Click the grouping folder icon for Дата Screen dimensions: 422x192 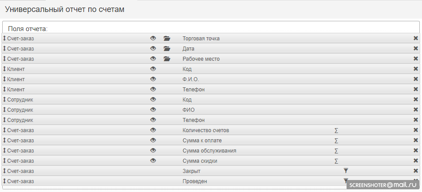pos(167,49)
